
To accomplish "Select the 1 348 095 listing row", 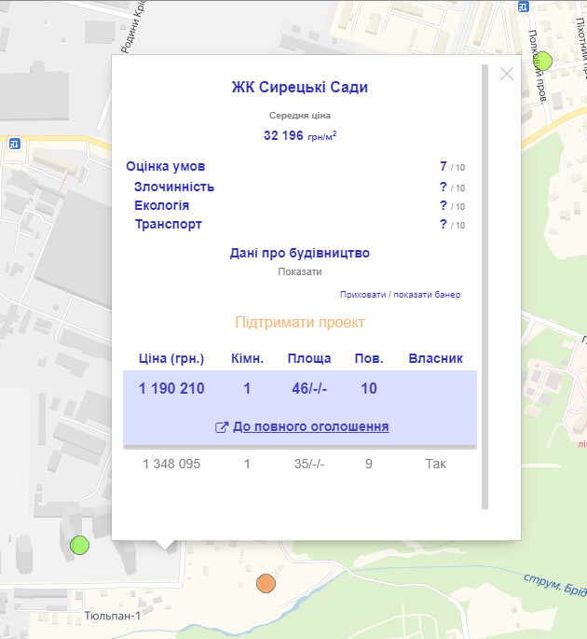I will tap(300, 463).
